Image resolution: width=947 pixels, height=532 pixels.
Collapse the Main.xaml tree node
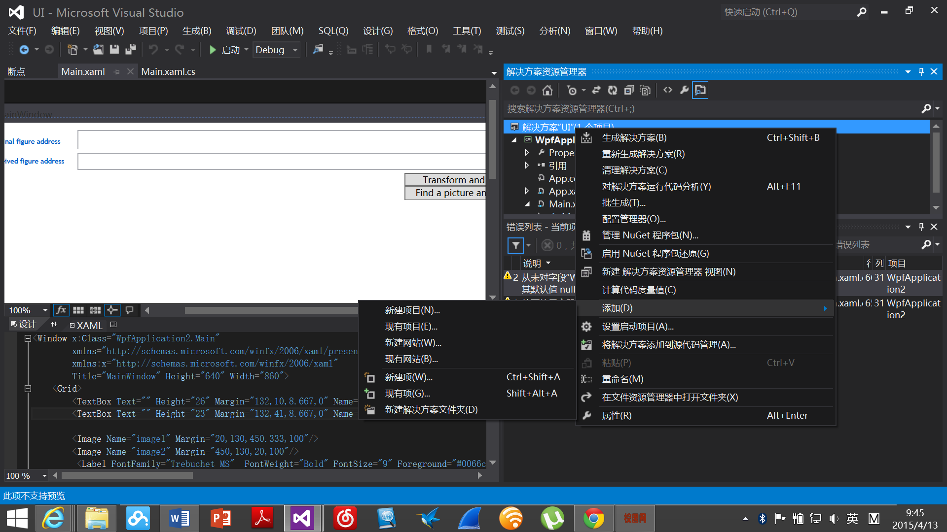point(527,204)
